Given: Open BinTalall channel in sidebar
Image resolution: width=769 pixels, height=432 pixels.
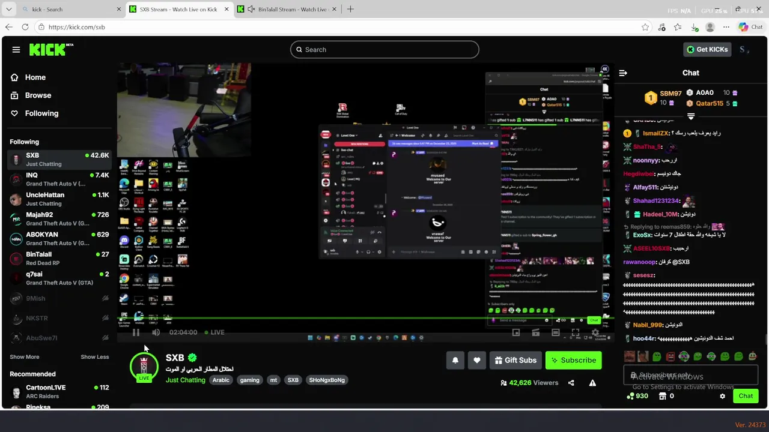Looking at the screenshot, I should tap(59, 259).
